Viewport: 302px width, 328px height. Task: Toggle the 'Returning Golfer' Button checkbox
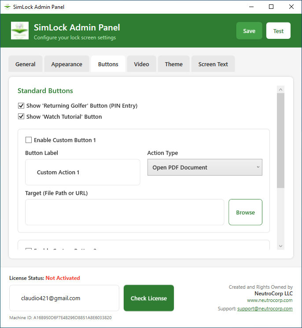(x=21, y=106)
